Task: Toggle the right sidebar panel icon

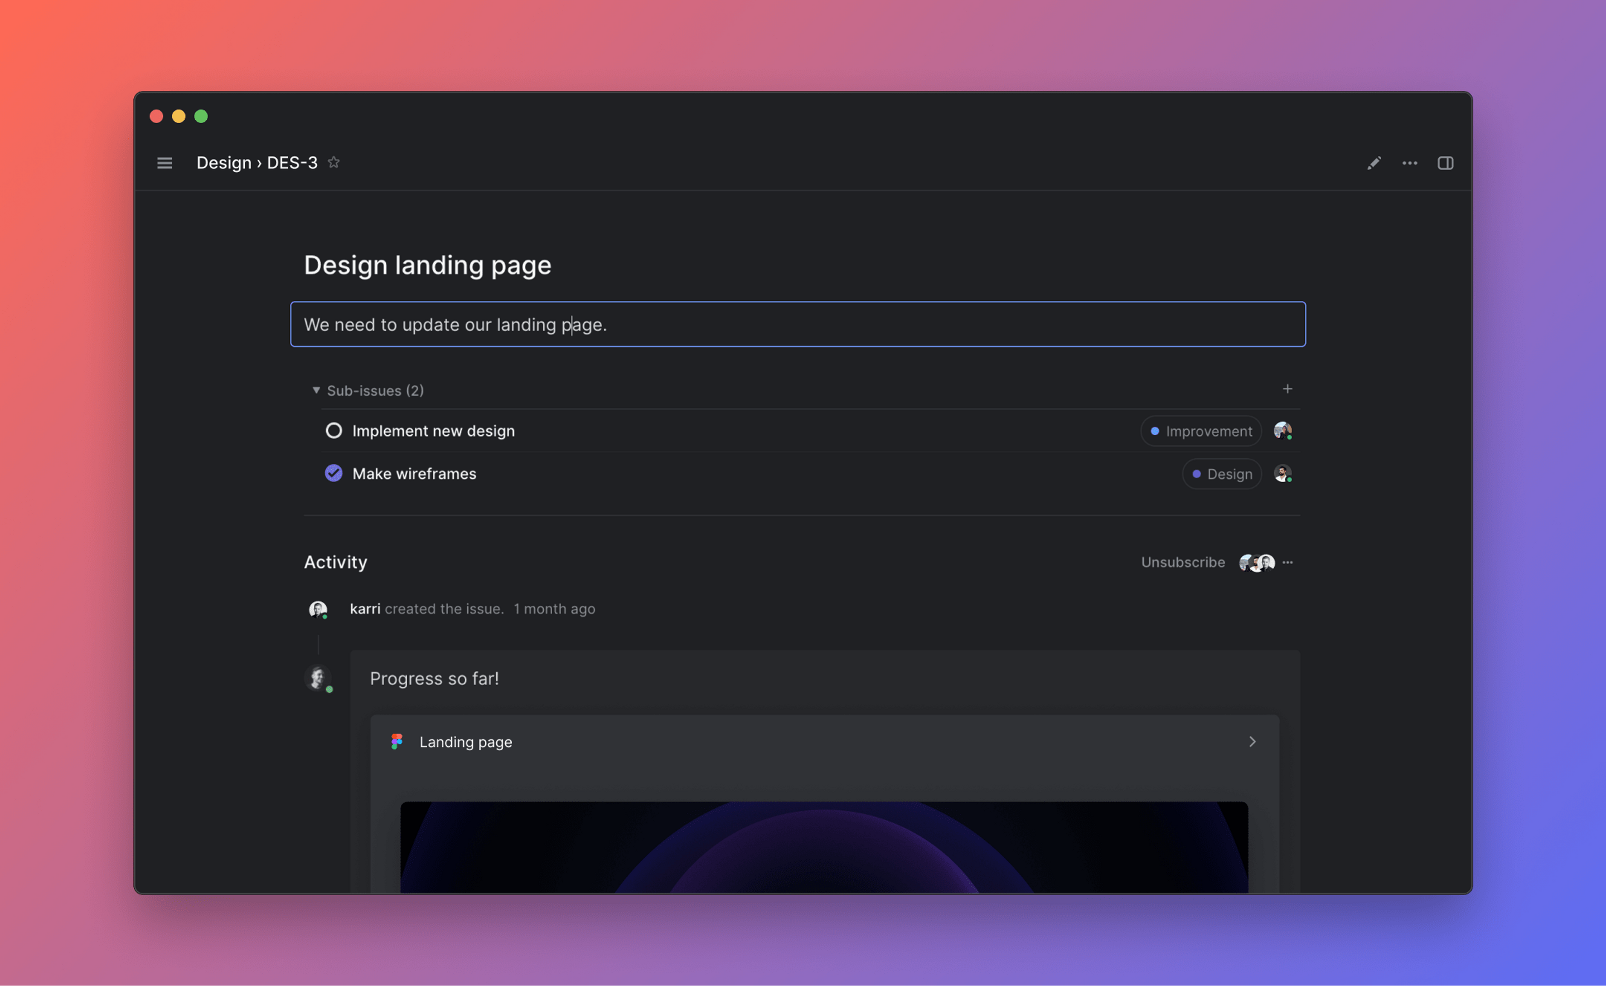Action: 1445,163
